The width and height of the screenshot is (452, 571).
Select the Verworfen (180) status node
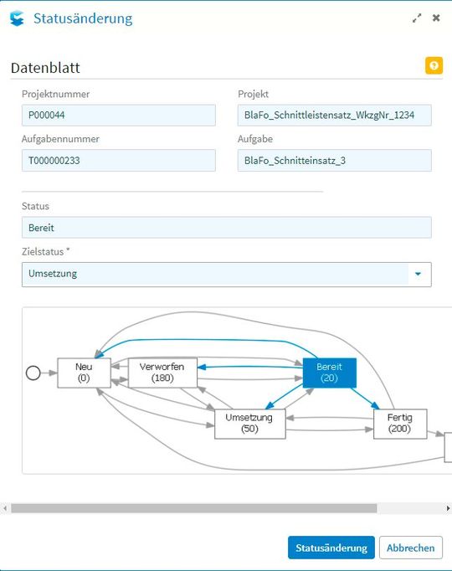click(162, 373)
